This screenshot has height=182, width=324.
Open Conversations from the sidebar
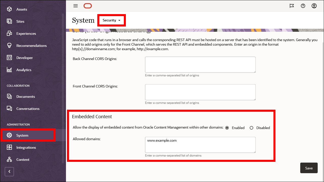pyautogui.click(x=28, y=108)
